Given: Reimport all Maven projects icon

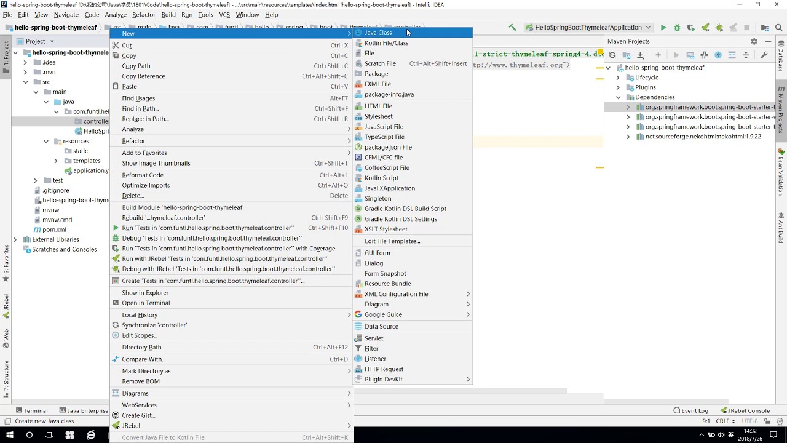Looking at the screenshot, I should click(612, 55).
